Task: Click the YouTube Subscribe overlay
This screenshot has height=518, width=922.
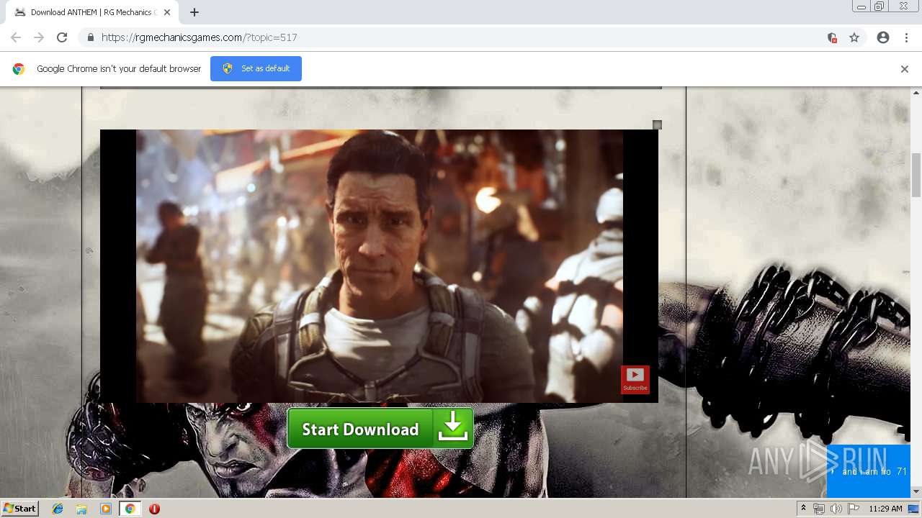Action: [x=635, y=379]
